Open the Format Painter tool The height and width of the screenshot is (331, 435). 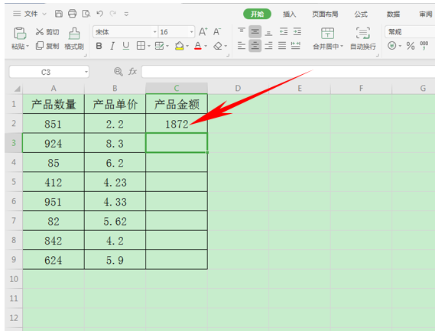(x=74, y=38)
